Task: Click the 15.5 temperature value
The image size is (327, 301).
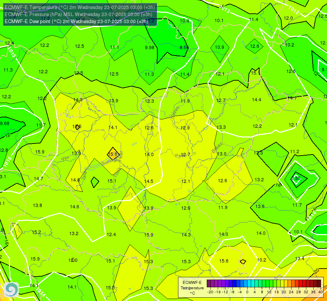Action: [110, 288]
